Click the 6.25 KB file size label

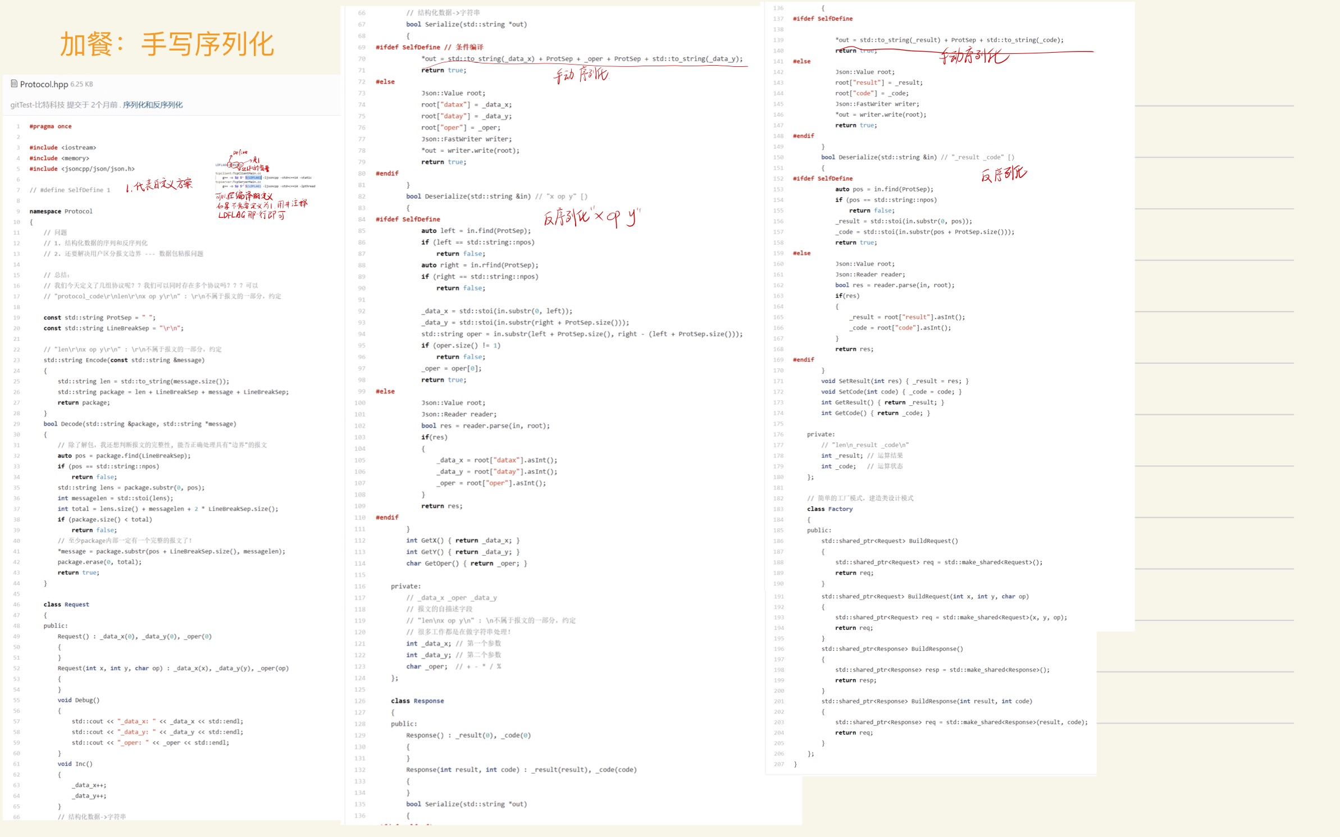click(82, 84)
